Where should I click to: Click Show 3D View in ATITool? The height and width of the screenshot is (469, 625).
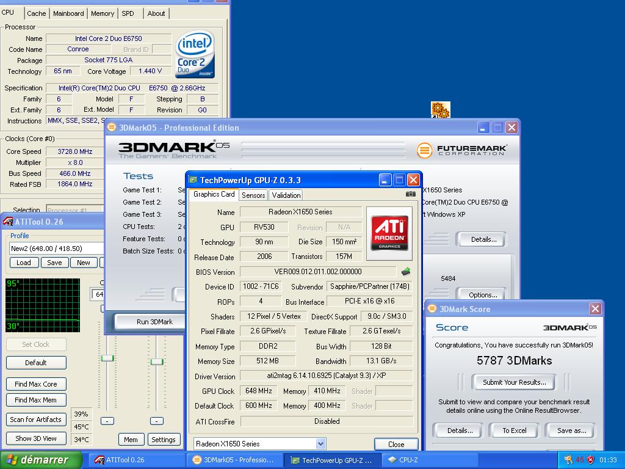36,438
